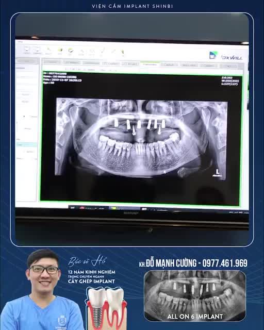
Task: Click the viewer software logo in the toolbar
Action: pos(226,56)
